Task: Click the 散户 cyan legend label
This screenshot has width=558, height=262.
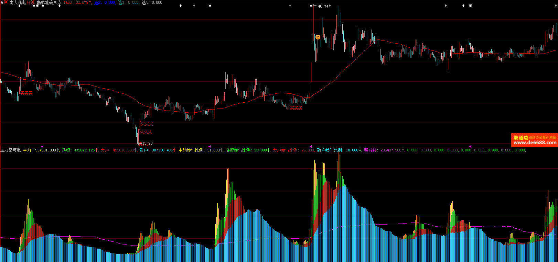Action: coord(144,150)
